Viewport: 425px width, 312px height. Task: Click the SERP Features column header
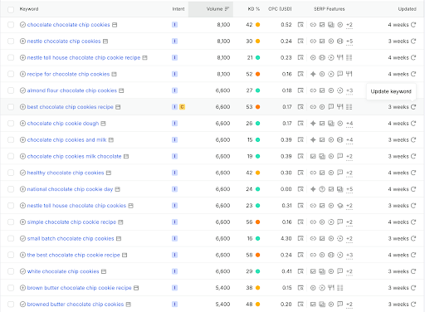[x=330, y=9]
